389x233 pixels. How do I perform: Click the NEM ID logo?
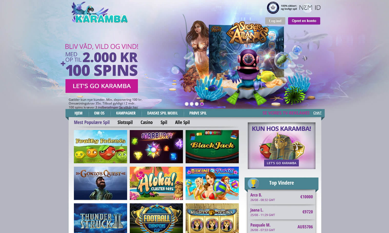310,8
